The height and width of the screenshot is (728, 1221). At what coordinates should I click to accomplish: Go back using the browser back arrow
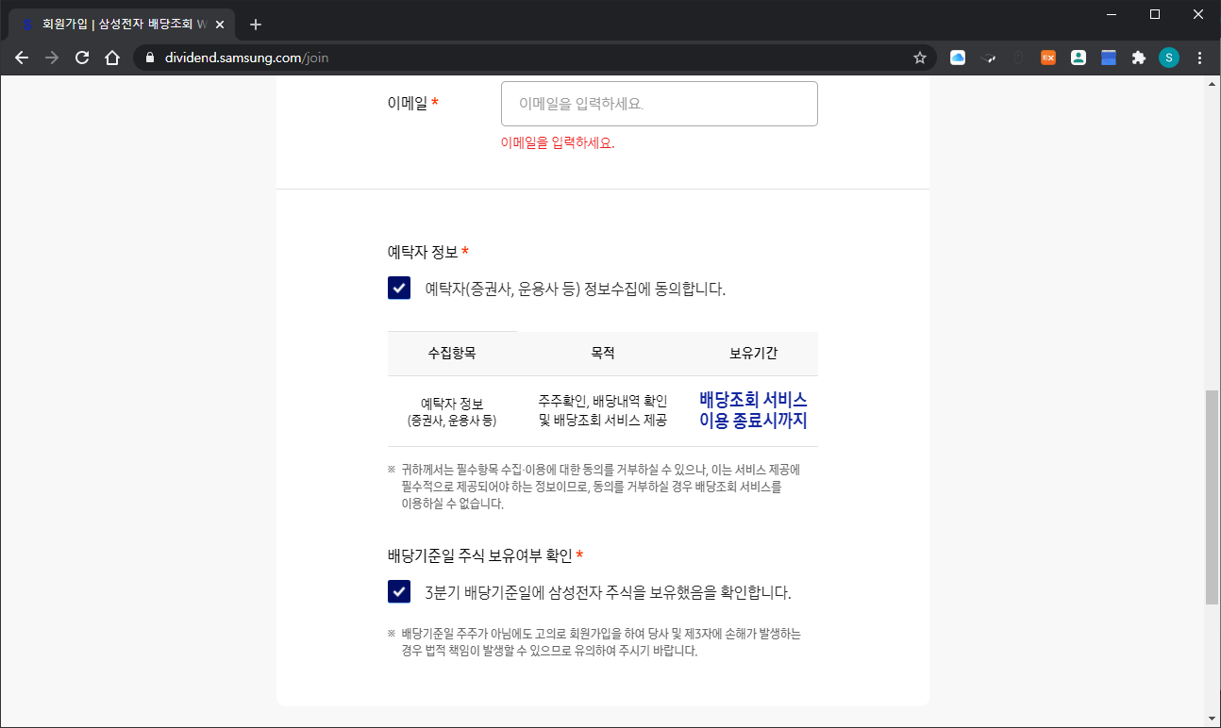pyautogui.click(x=22, y=58)
